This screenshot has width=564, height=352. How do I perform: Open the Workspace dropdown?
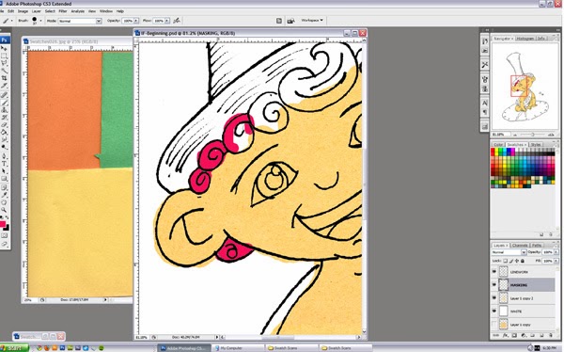coord(312,20)
